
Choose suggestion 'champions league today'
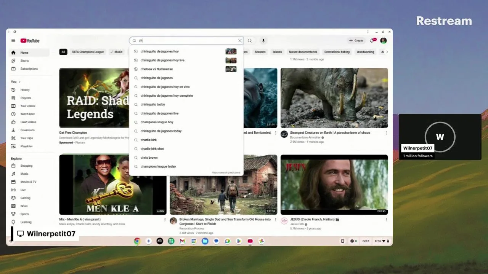tap(186, 166)
